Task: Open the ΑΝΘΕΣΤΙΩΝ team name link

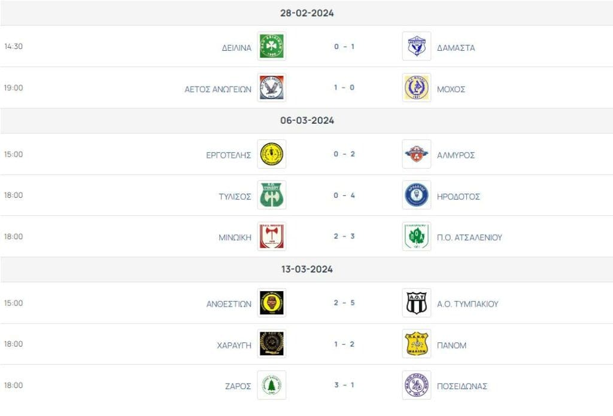Action: coord(229,304)
